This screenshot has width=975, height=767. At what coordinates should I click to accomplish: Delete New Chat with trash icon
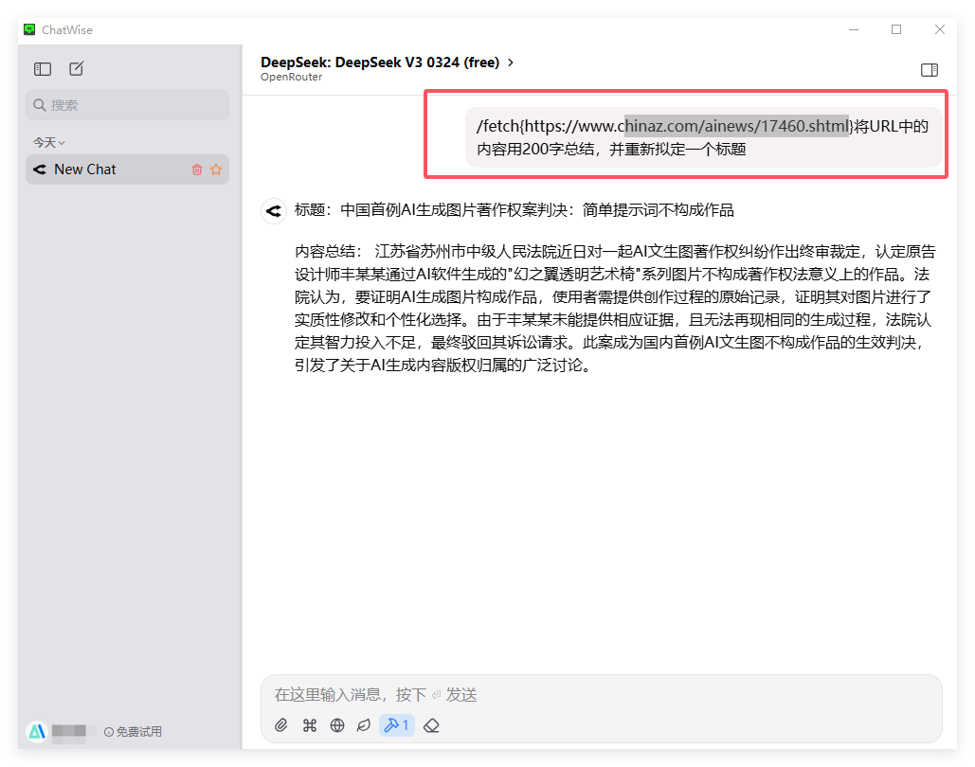pos(197,169)
